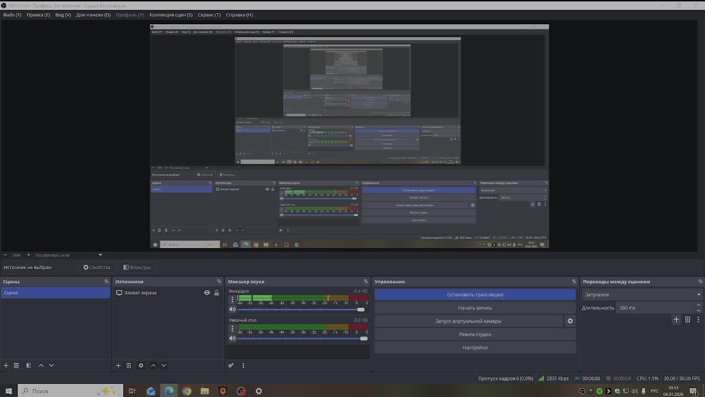Image resolution: width=705 pixels, height=397 pixels.
Task: Enable Режим студии
Action: tap(475, 334)
